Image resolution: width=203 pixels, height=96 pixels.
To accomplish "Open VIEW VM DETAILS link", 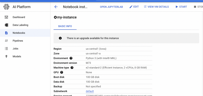I will (x=158, y=7).
